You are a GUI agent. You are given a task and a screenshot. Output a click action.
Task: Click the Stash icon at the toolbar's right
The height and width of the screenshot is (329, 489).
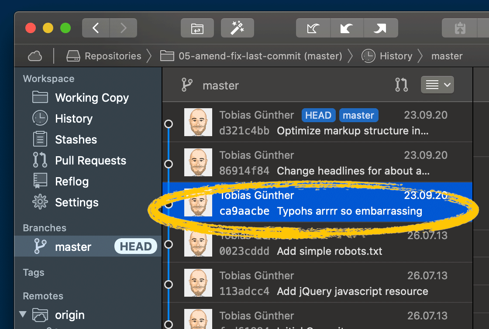[x=459, y=27]
